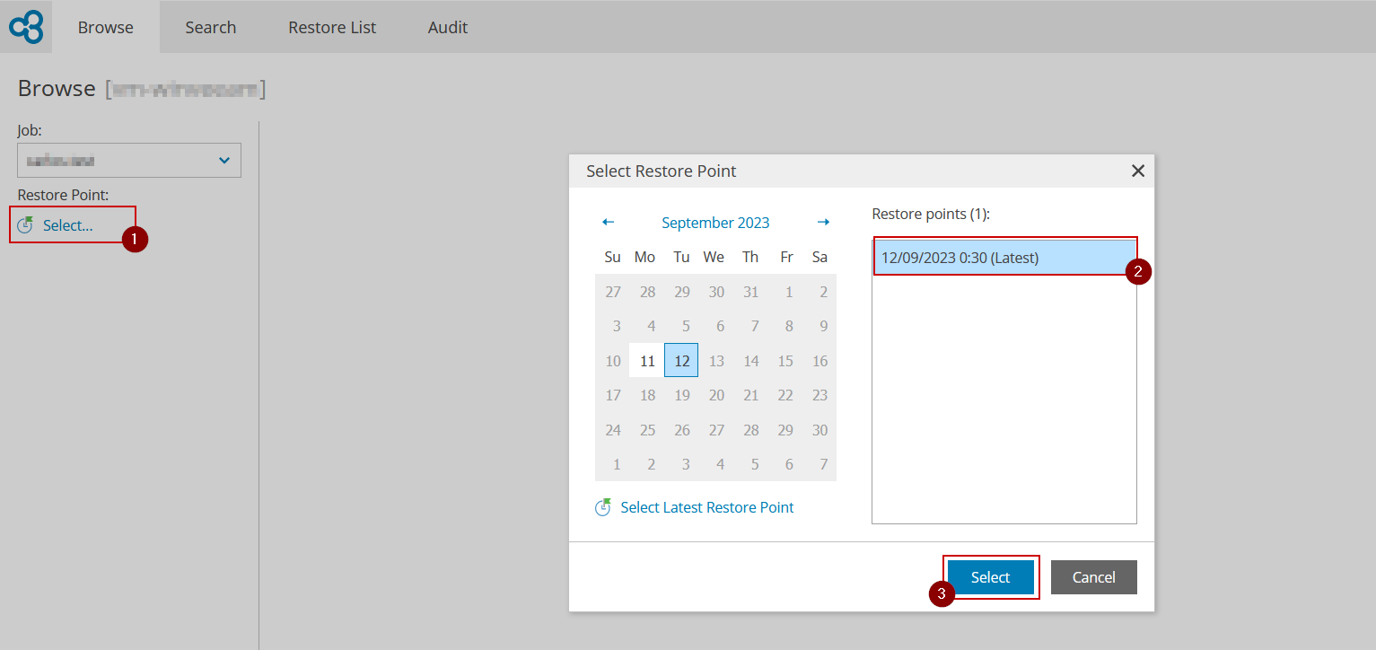Open the Audit tab

(448, 27)
